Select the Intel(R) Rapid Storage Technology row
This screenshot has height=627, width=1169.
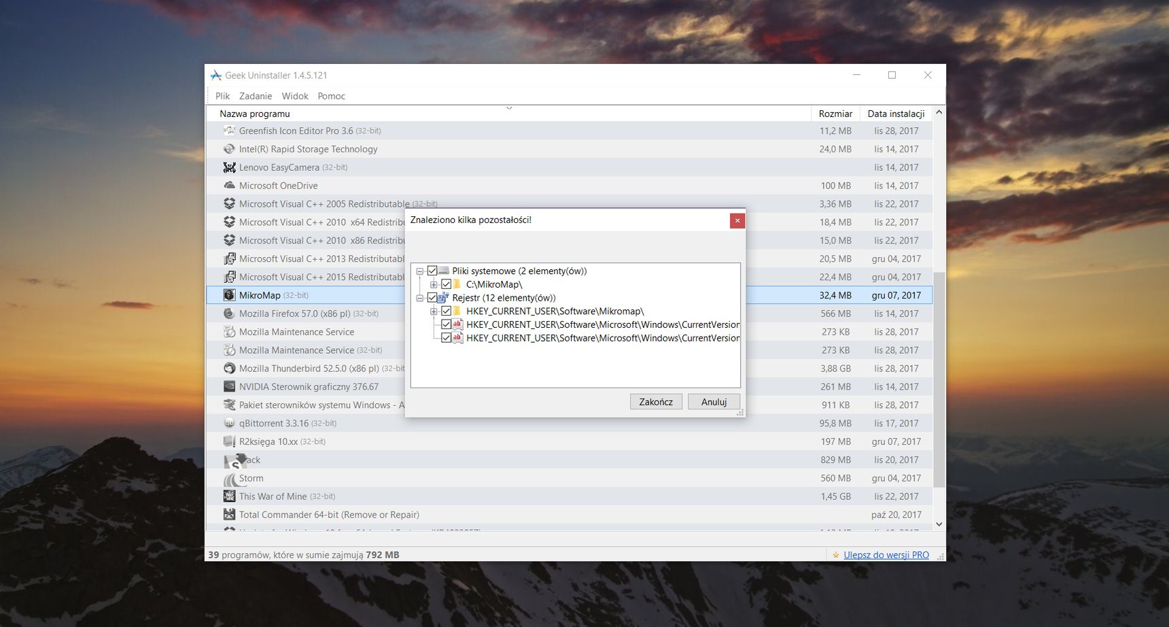pyautogui.click(x=569, y=149)
